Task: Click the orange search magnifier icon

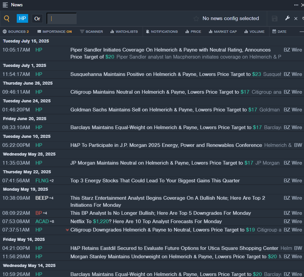Action: 7,19
